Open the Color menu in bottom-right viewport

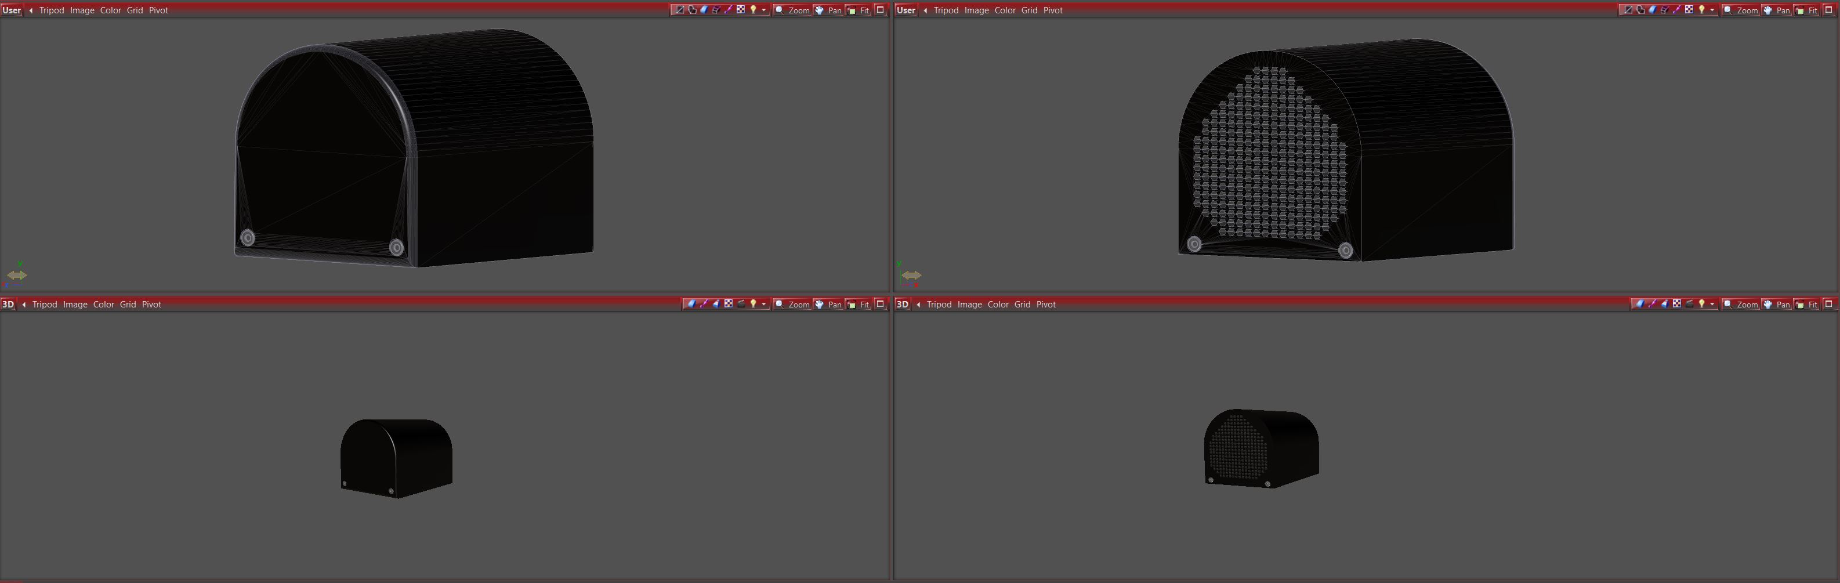998,305
